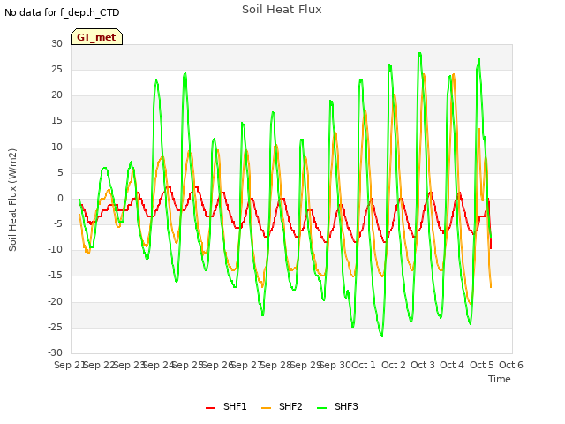Screen dimensions: 565x424
Task: Toggle the SHF3 legend entry
Action: [x=337, y=406]
